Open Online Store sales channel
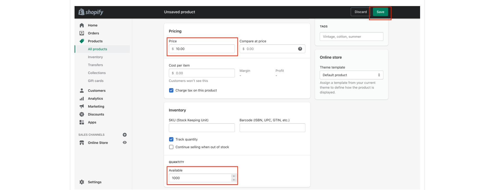Screen dimensions: 497x190 (x=98, y=143)
